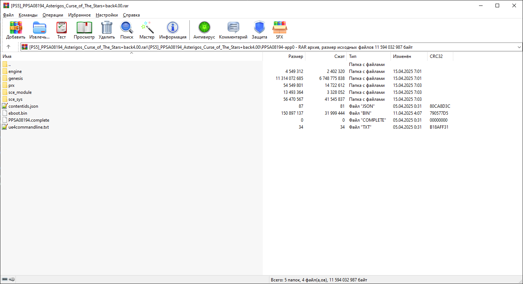Click the prx folder icon
The width and height of the screenshot is (523, 284).
pyautogui.click(x=5, y=85)
